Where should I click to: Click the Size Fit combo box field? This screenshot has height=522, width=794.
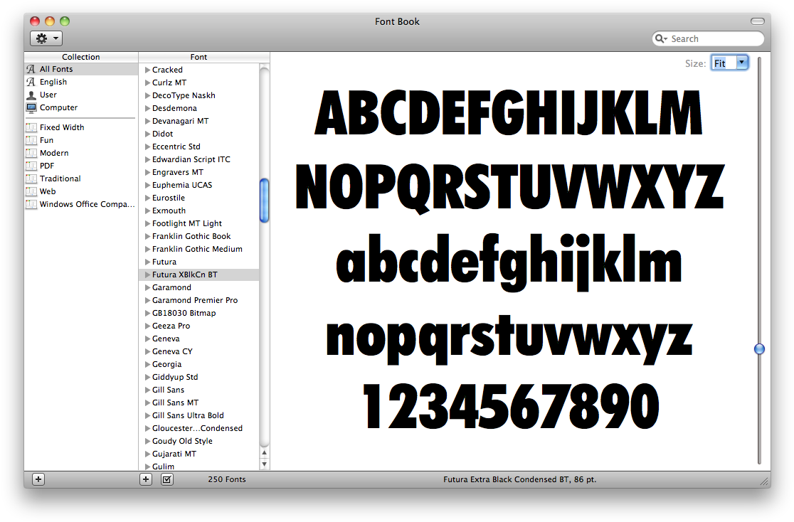pos(724,63)
